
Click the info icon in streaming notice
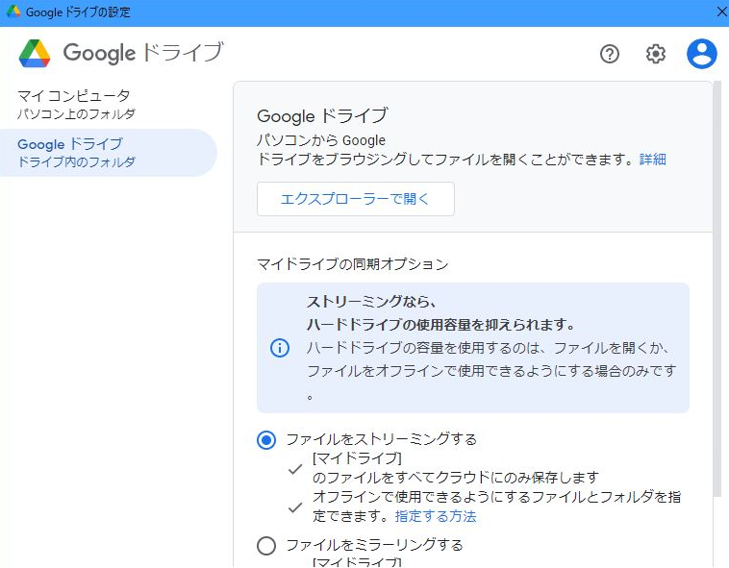pyautogui.click(x=279, y=348)
